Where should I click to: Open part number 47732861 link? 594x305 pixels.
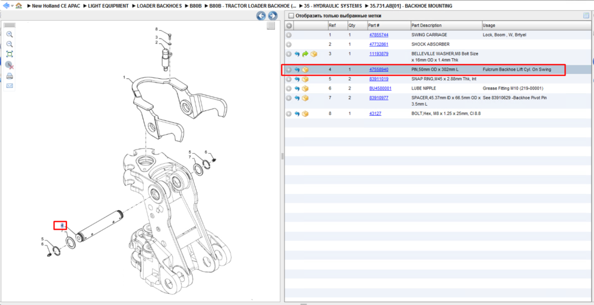coord(379,45)
